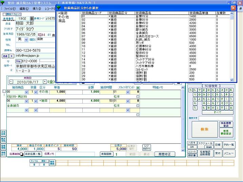243x182 pixels.
Task: Click the 未収伝票一覧 button
Action: [x=33, y=154]
